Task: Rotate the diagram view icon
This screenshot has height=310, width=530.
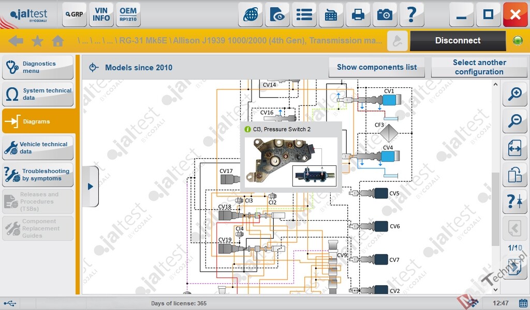Action: (515, 175)
